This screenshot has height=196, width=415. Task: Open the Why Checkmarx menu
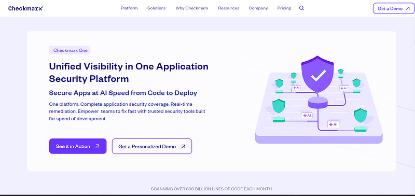click(192, 8)
